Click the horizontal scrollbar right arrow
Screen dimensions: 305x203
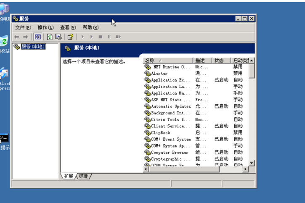245,169
